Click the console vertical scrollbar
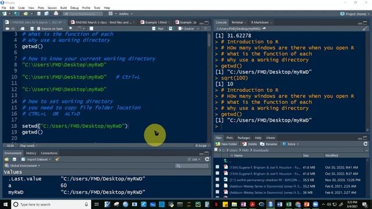Screen dimensions: 372x209 click(367, 82)
